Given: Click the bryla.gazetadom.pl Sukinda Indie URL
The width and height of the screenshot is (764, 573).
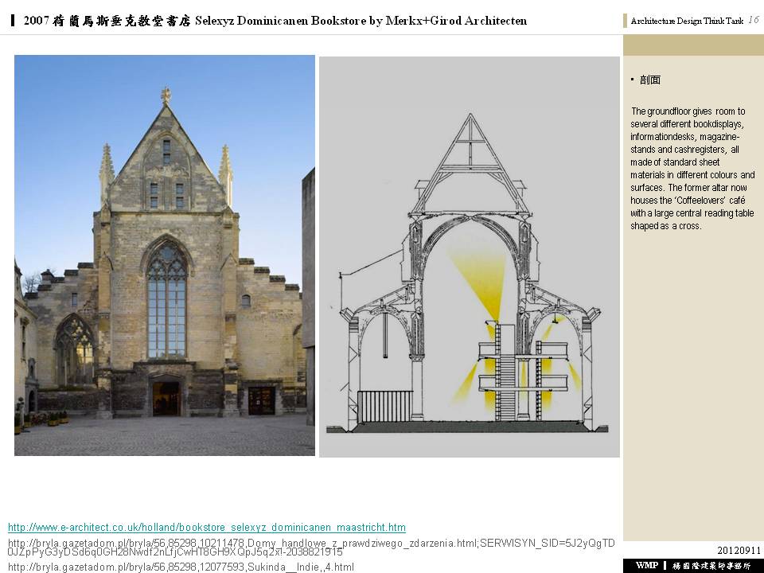Looking at the screenshot, I should (x=180, y=567).
